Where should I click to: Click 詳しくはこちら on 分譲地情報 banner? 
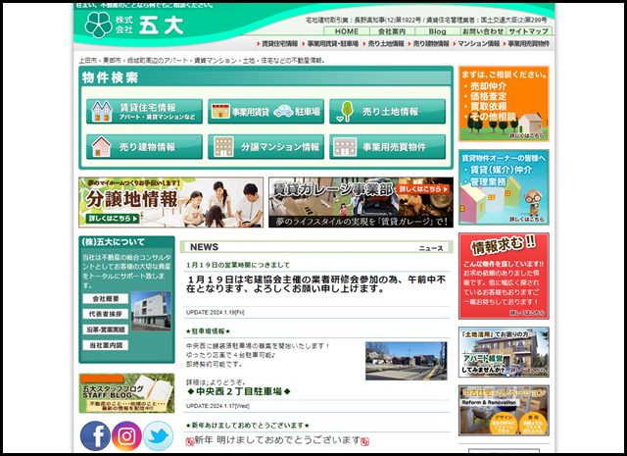[x=114, y=218]
